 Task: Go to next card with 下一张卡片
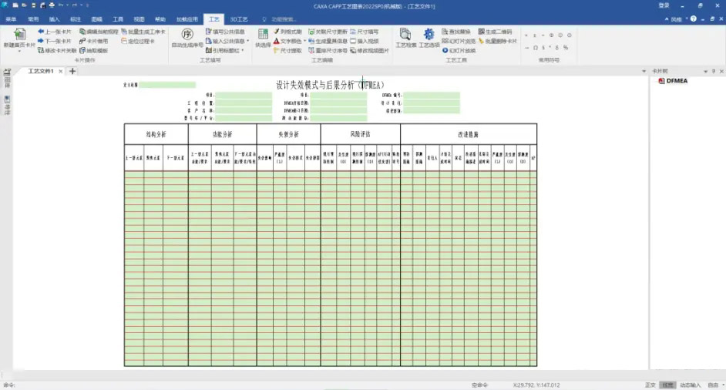[55, 41]
